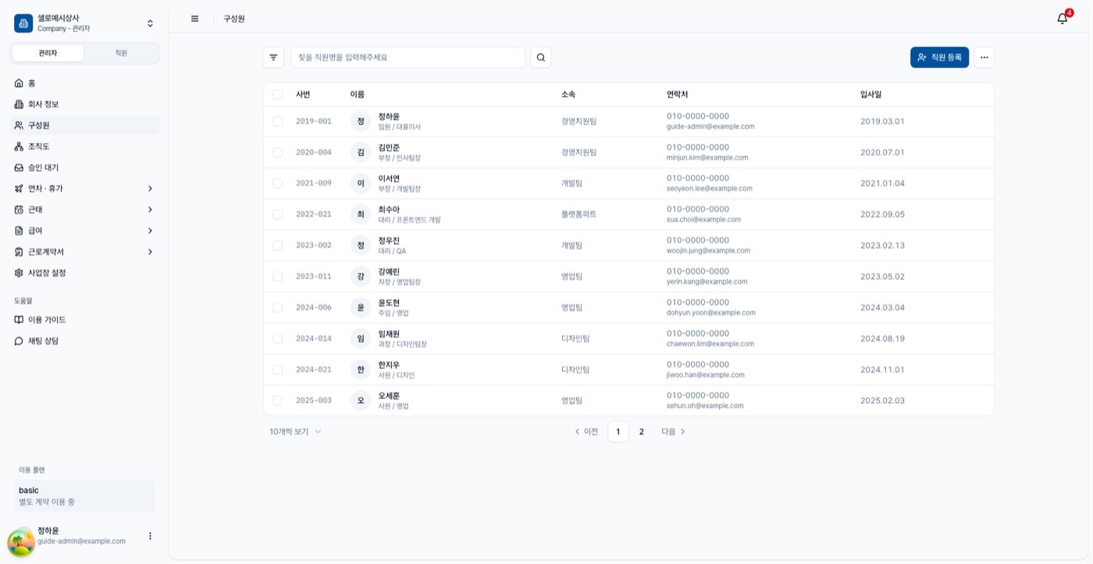The width and height of the screenshot is (1093, 564).
Task: Open 채팅 상담 in the sidebar
Action: coord(84,341)
